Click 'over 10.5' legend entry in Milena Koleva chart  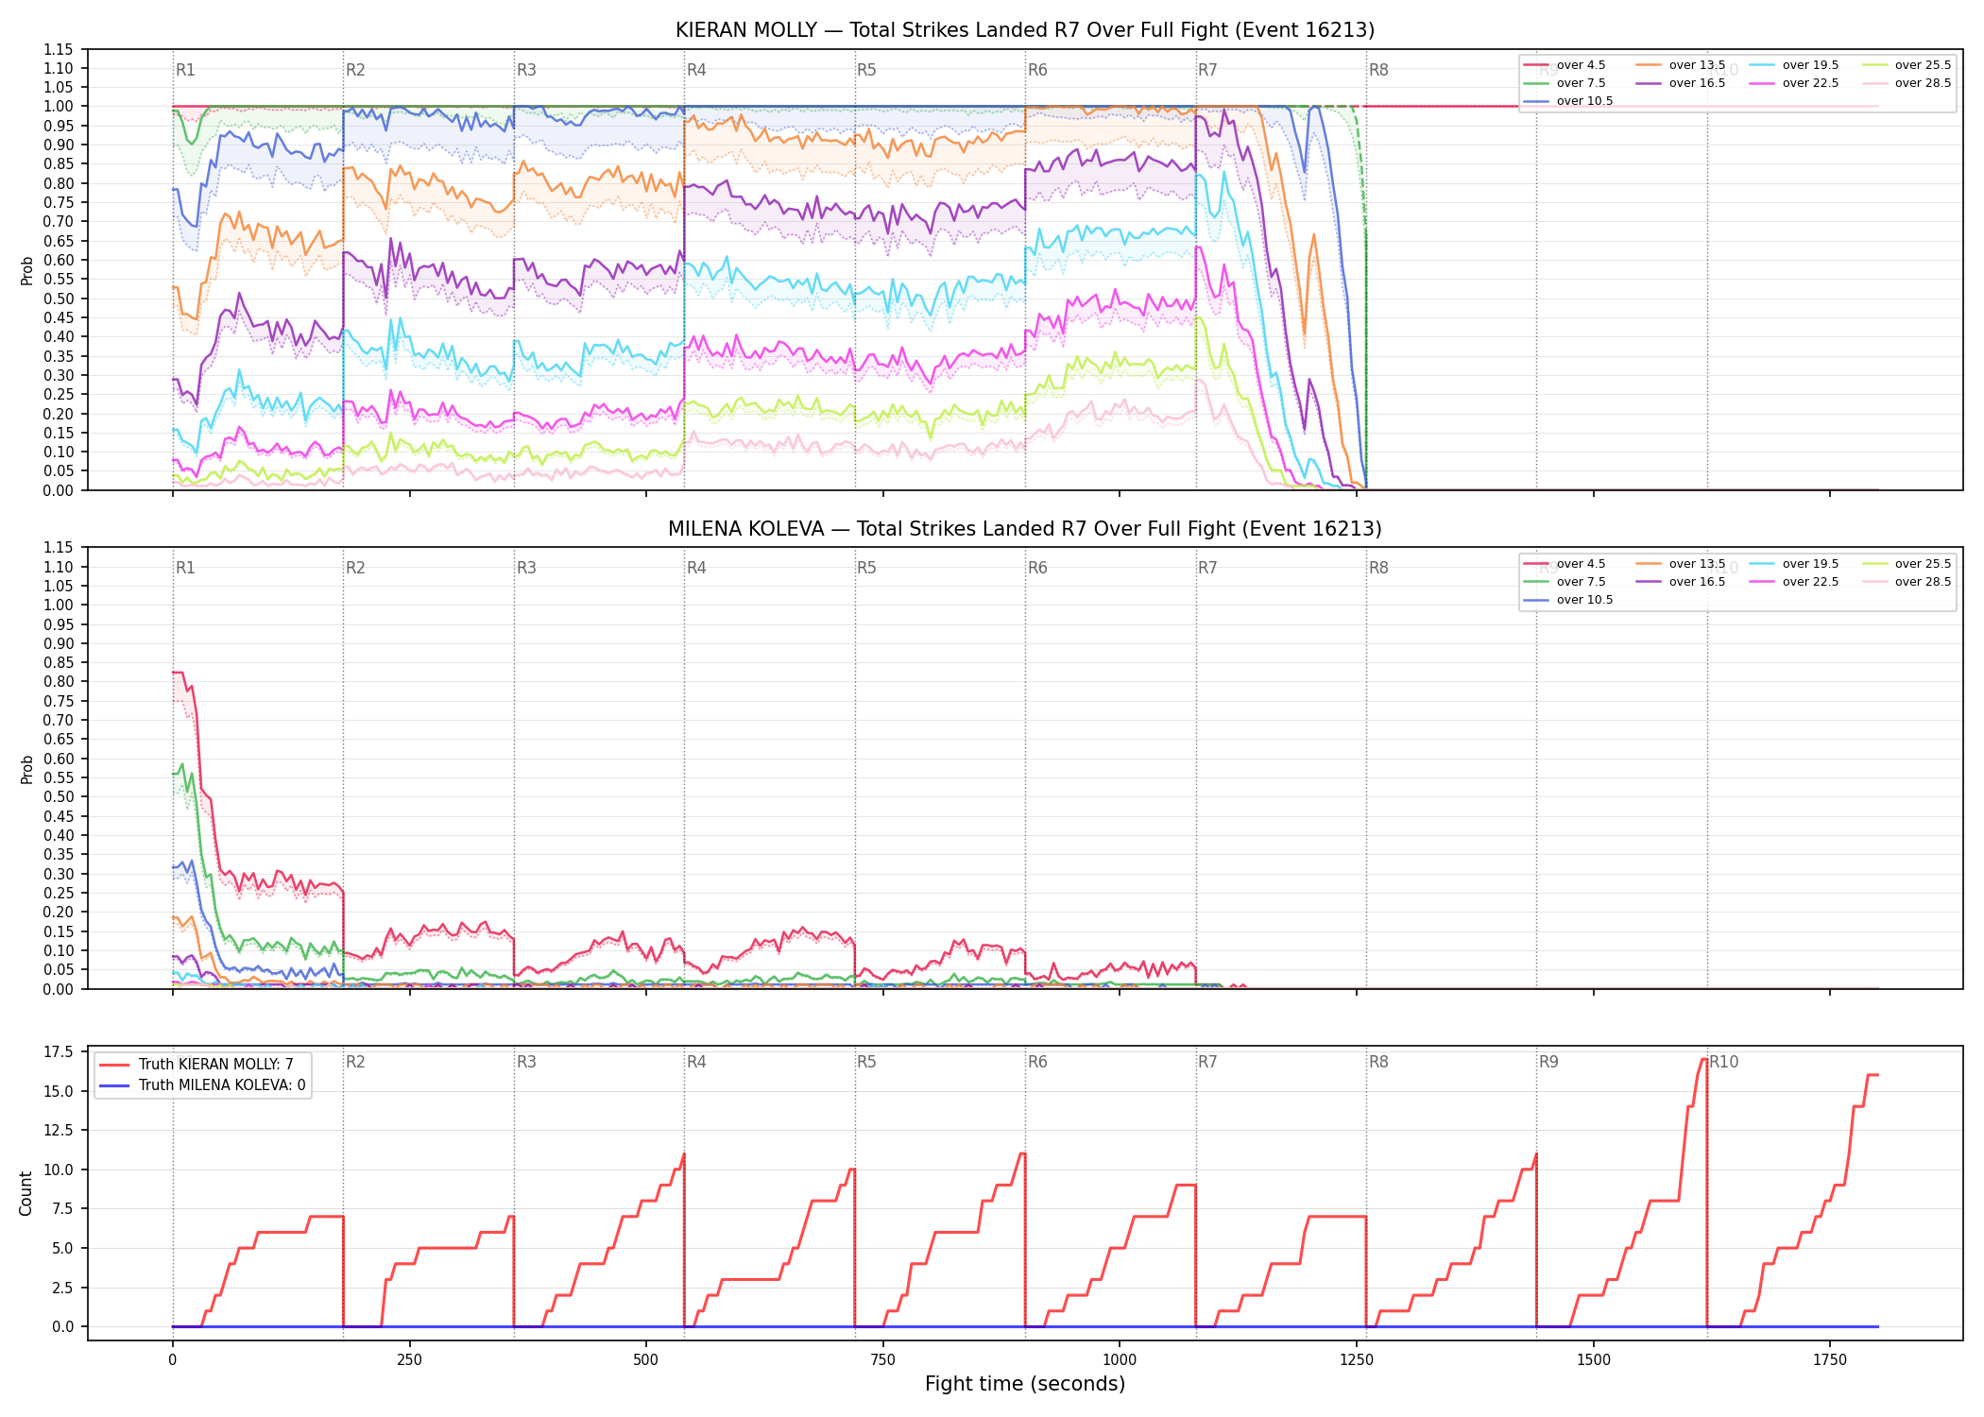1568,600
